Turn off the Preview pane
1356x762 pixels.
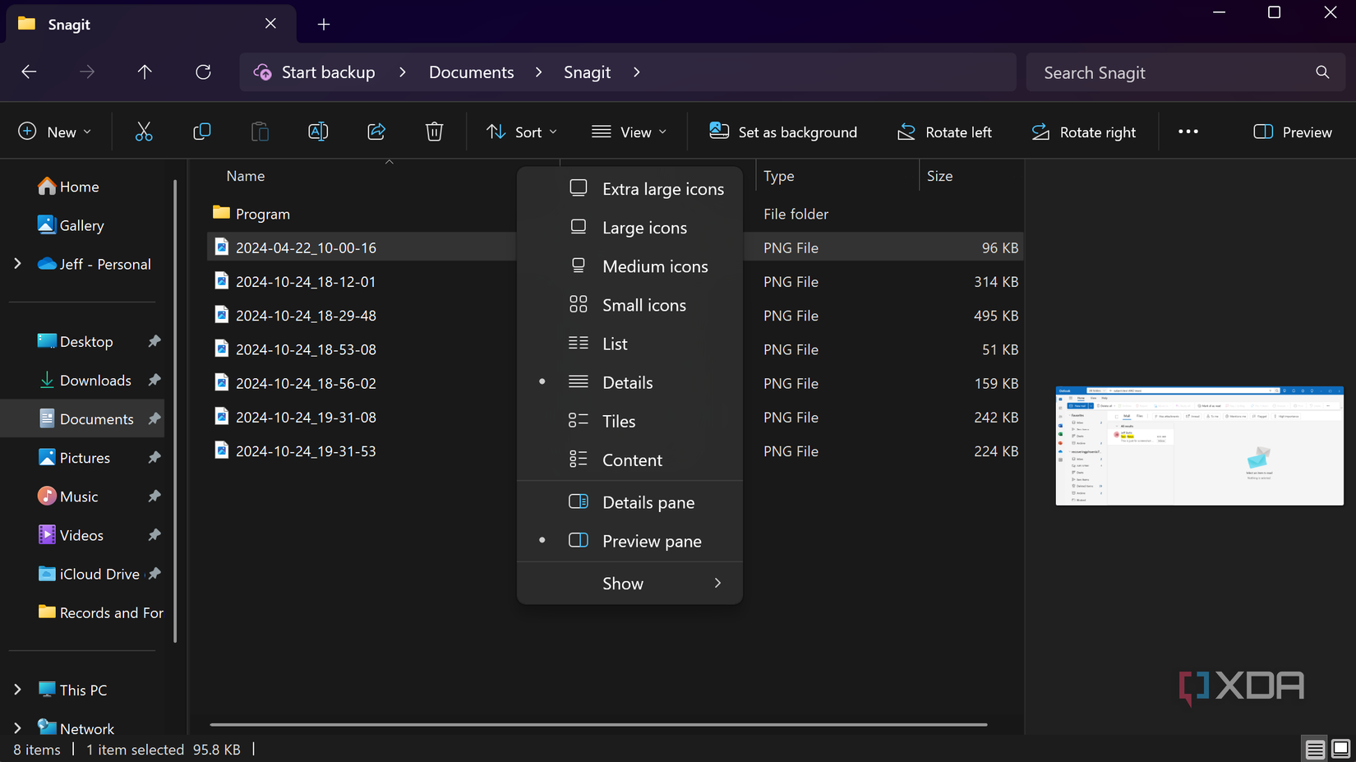pos(651,541)
